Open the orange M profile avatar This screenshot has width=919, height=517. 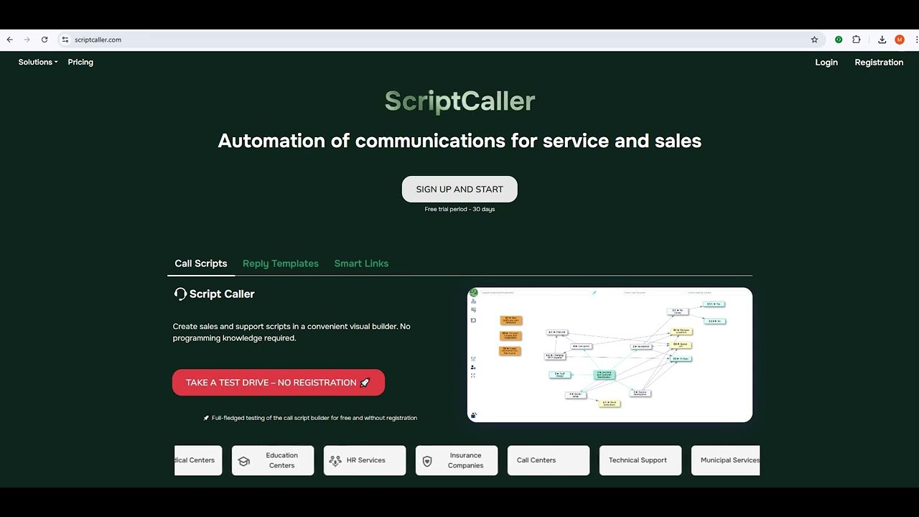pos(900,39)
